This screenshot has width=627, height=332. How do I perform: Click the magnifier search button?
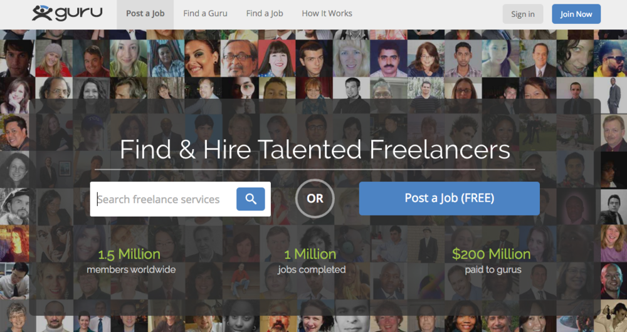251,199
